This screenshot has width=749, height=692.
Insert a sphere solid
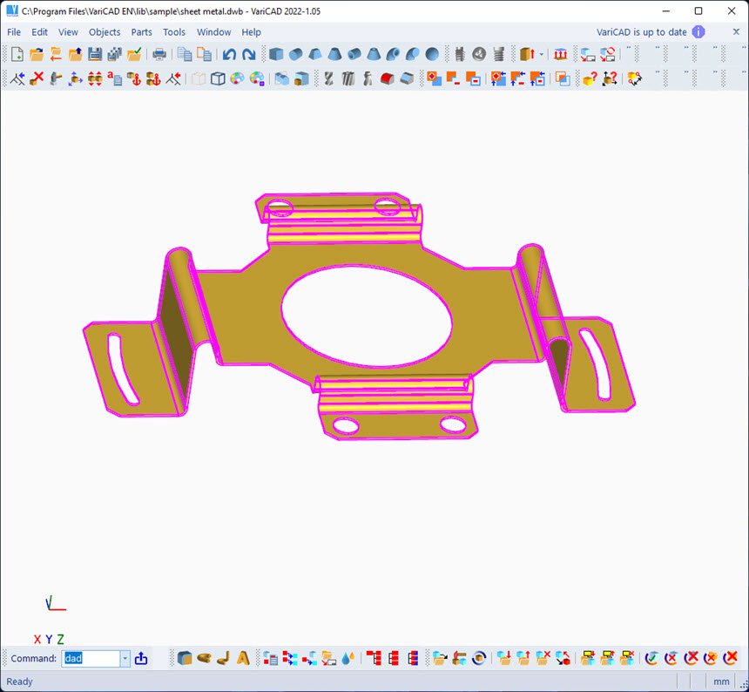pyautogui.click(x=432, y=54)
